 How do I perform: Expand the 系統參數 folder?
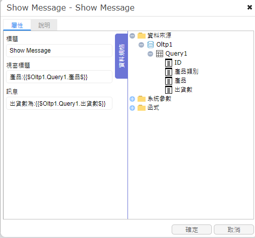click(x=132, y=99)
